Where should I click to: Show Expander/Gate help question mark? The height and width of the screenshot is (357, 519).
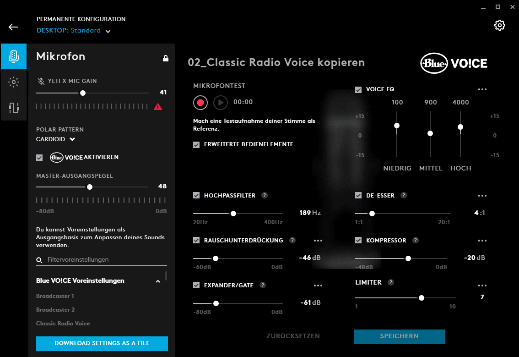click(263, 285)
